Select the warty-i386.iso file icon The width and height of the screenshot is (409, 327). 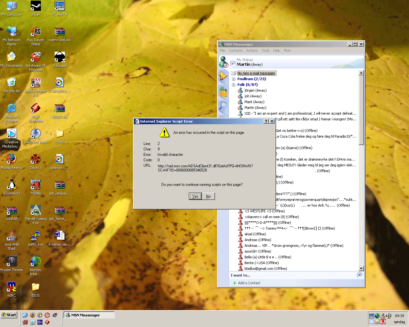[x=59, y=34]
